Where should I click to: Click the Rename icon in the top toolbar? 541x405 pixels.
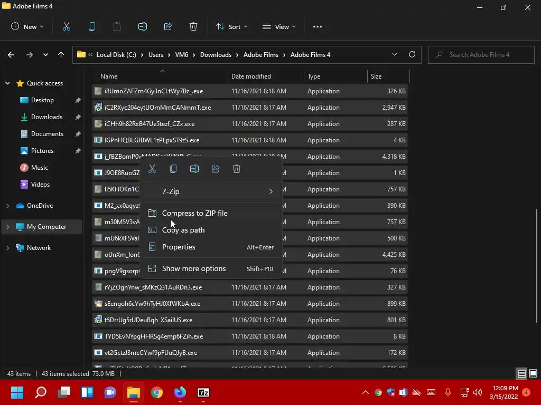(143, 26)
